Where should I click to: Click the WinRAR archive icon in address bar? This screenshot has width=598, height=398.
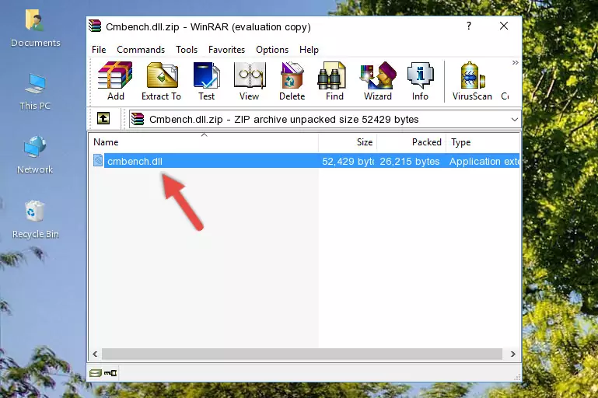(x=138, y=120)
